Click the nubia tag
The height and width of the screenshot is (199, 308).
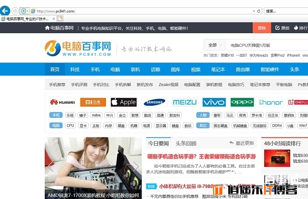point(96,115)
